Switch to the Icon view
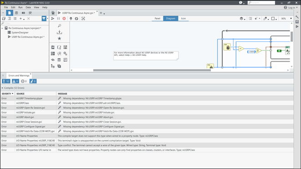Image resolution: width=301 pixels, height=169 pixels. [x=184, y=19]
